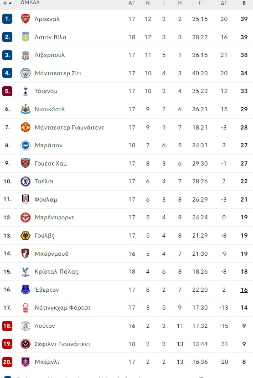The height and width of the screenshot is (378, 253).
Task: Click the Newcastle crest icon
Action: click(x=26, y=109)
